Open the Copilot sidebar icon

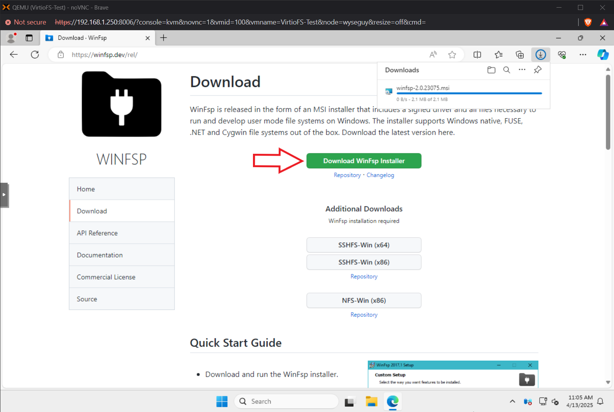click(x=603, y=54)
